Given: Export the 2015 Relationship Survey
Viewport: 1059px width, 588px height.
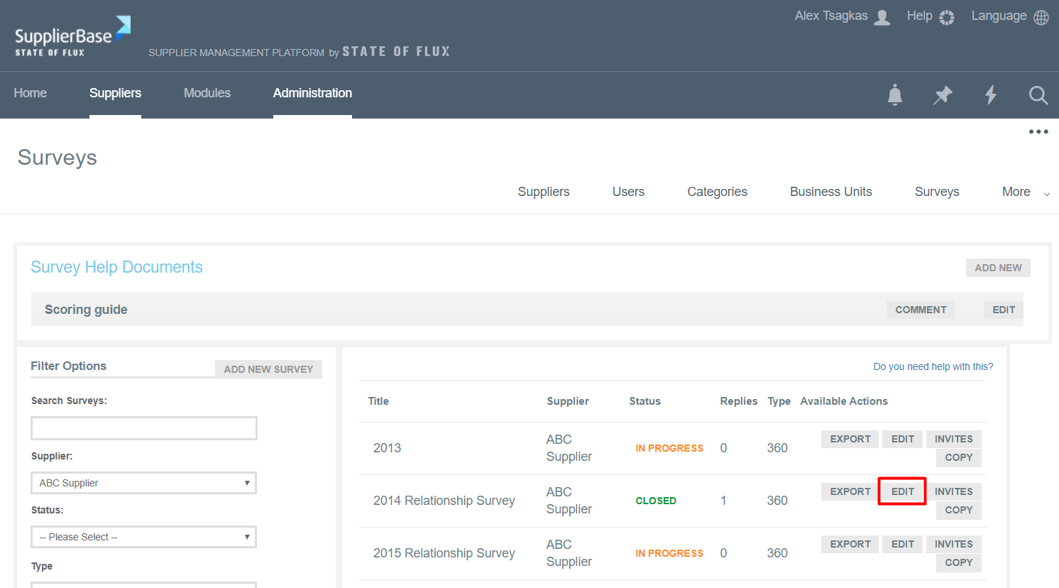Looking at the screenshot, I should 850,544.
